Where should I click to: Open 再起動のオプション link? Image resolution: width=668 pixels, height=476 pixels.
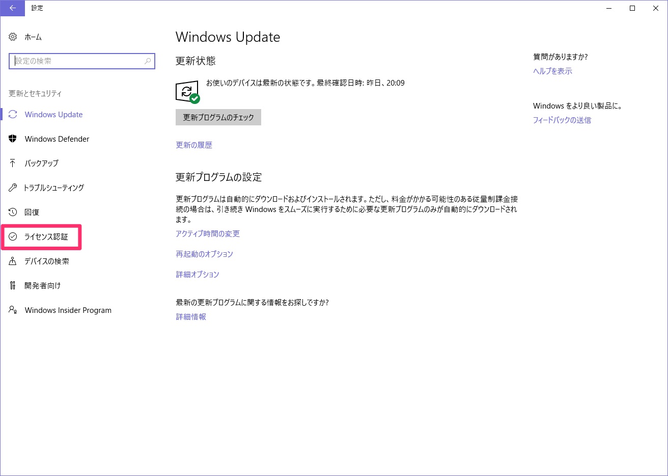(204, 254)
